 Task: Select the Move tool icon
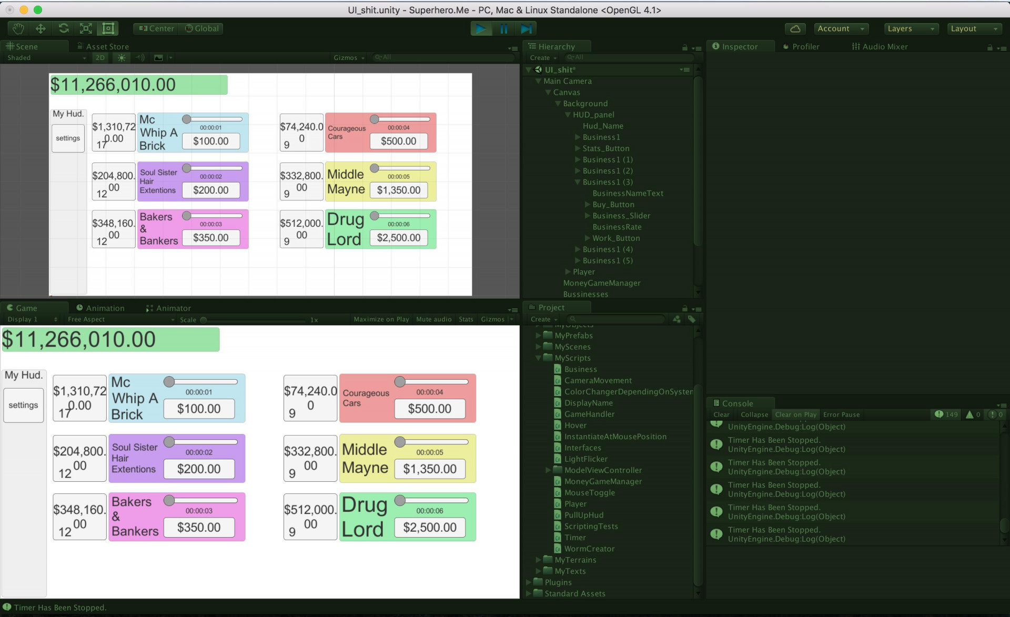point(41,28)
